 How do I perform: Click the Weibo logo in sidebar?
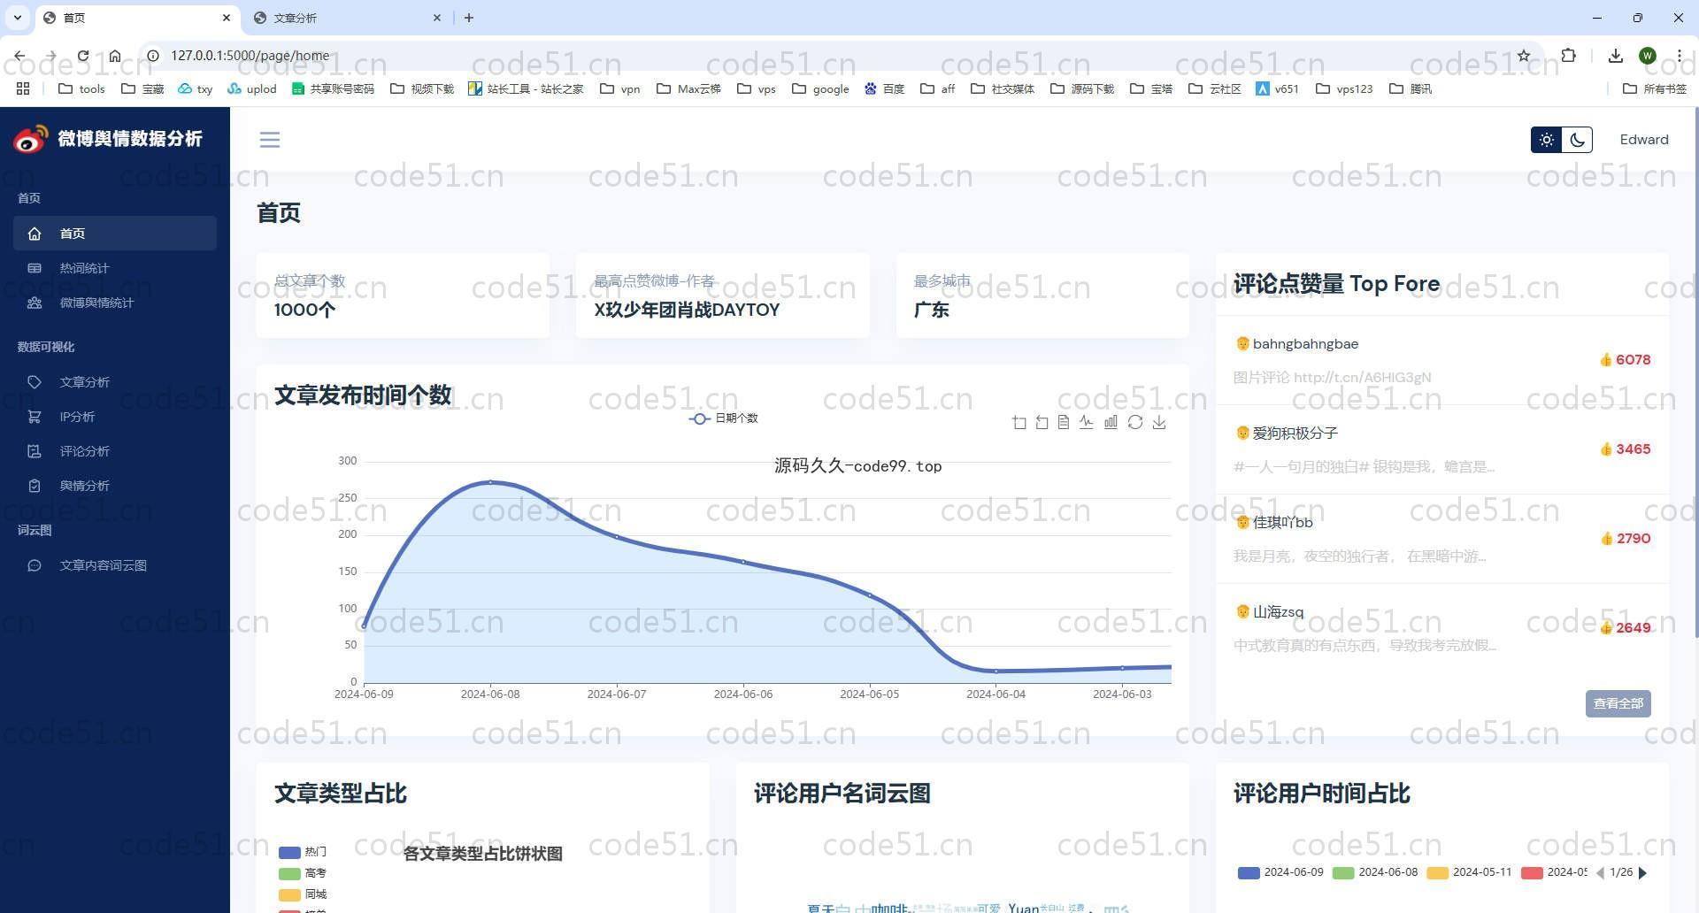[x=30, y=139]
